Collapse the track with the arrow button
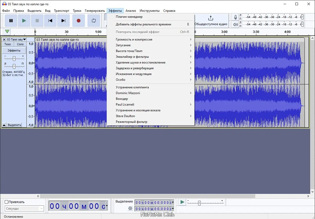 [x=4, y=125]
